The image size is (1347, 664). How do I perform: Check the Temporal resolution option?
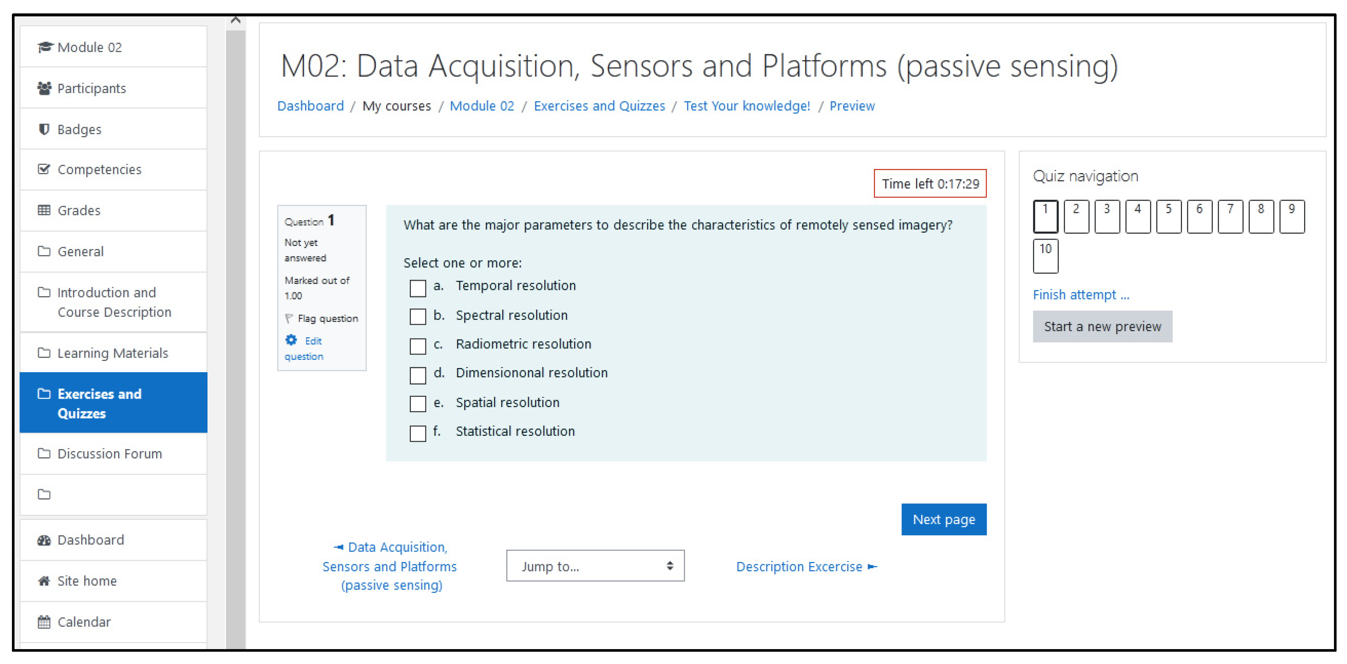tap(418, 288)
